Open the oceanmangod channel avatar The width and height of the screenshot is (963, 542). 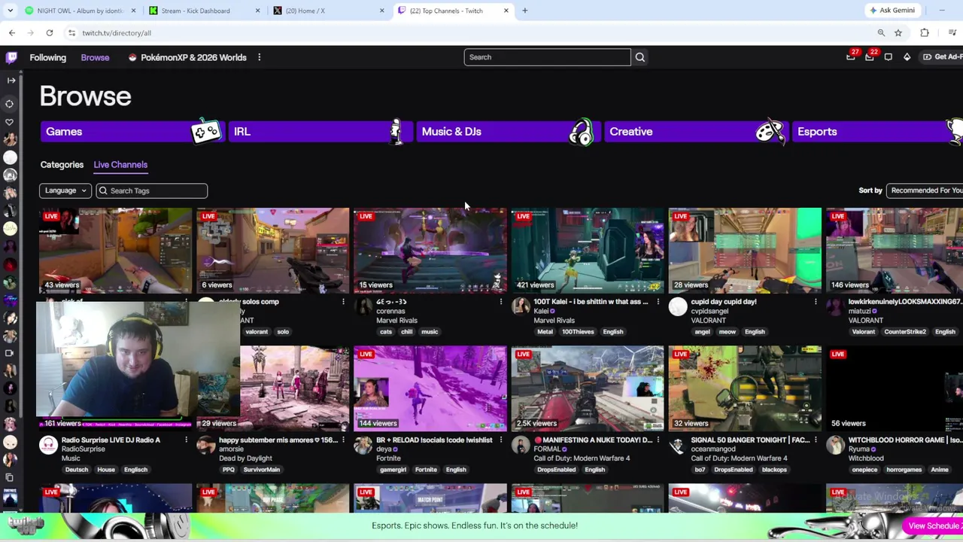678,445
